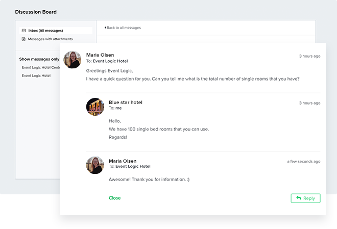
Task: Close the message thread
Action: (114, 198)
